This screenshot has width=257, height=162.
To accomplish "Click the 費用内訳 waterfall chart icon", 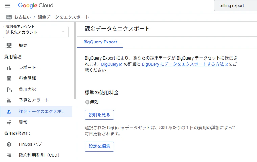I will (x=9, y=90).
